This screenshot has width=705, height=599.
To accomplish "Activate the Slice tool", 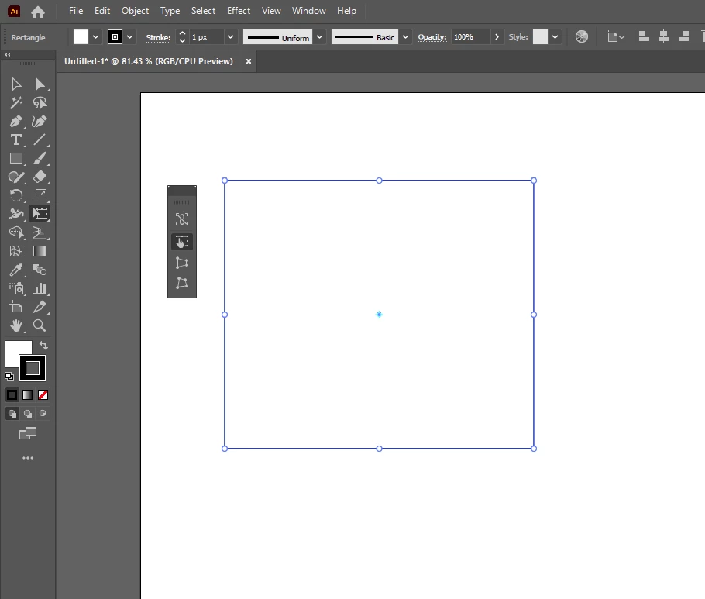I will (x=40, y=307).
